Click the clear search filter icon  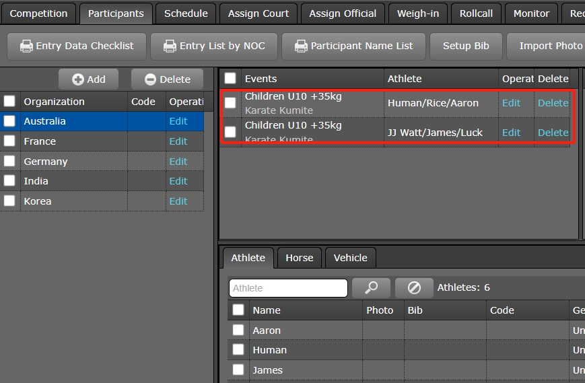pyautogui.click(x=414, y=288)
